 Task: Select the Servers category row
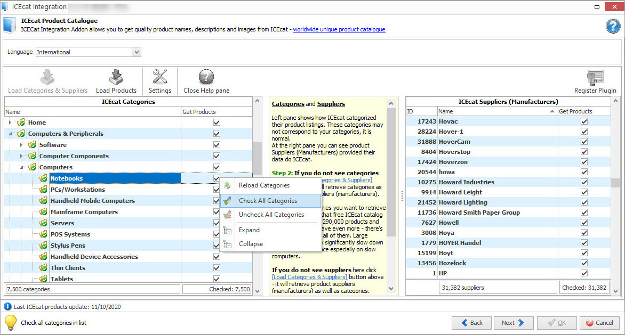point(129,223)
